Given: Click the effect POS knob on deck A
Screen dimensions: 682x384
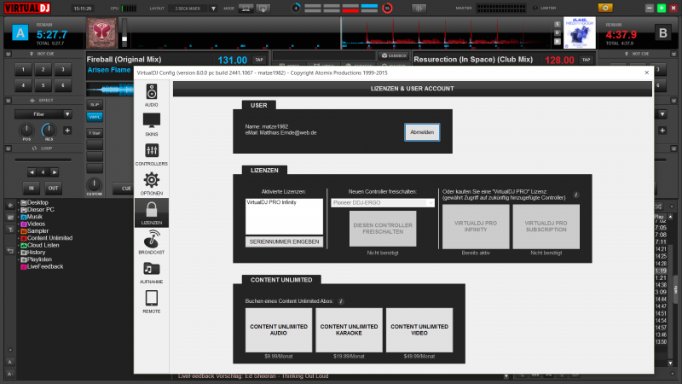Looking at the screenshot, I should click(26, 130).
